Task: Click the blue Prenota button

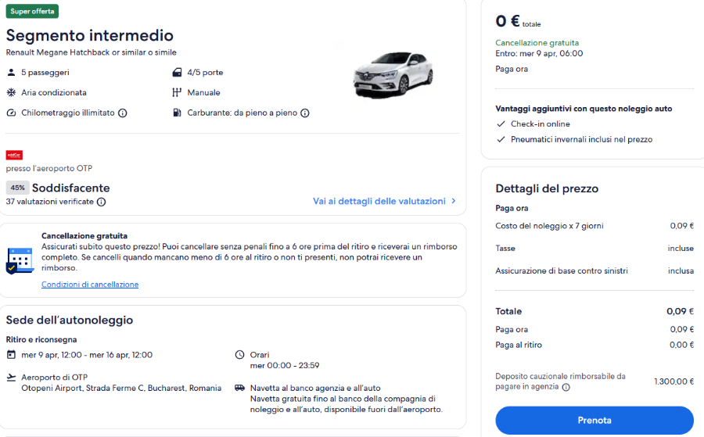Action: pos(594,421)
